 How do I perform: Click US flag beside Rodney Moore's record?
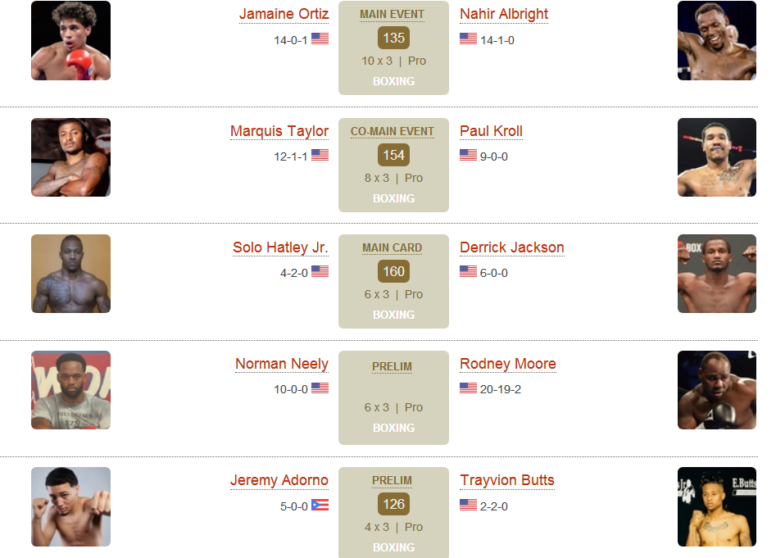click(468, 388)
